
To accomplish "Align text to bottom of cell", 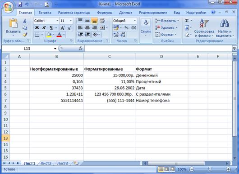I will [95, 21].
